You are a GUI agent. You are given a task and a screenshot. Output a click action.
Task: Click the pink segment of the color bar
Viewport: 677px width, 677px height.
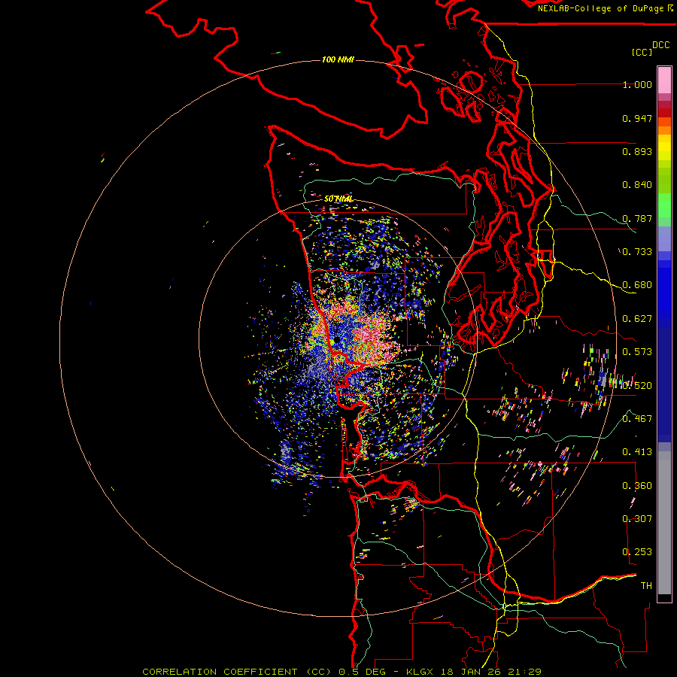point(664,80)
